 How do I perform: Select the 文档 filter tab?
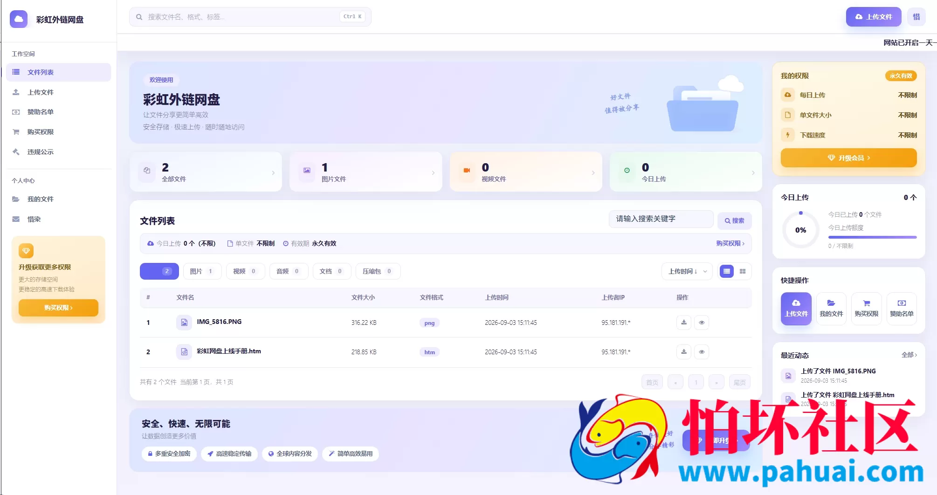(x=332, y=271)
